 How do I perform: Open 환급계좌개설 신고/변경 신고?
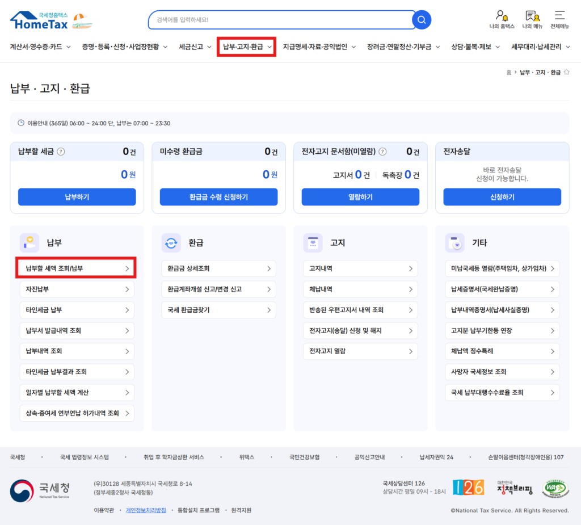point(218,289)
